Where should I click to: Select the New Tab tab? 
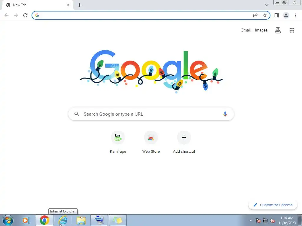(38, 5)
